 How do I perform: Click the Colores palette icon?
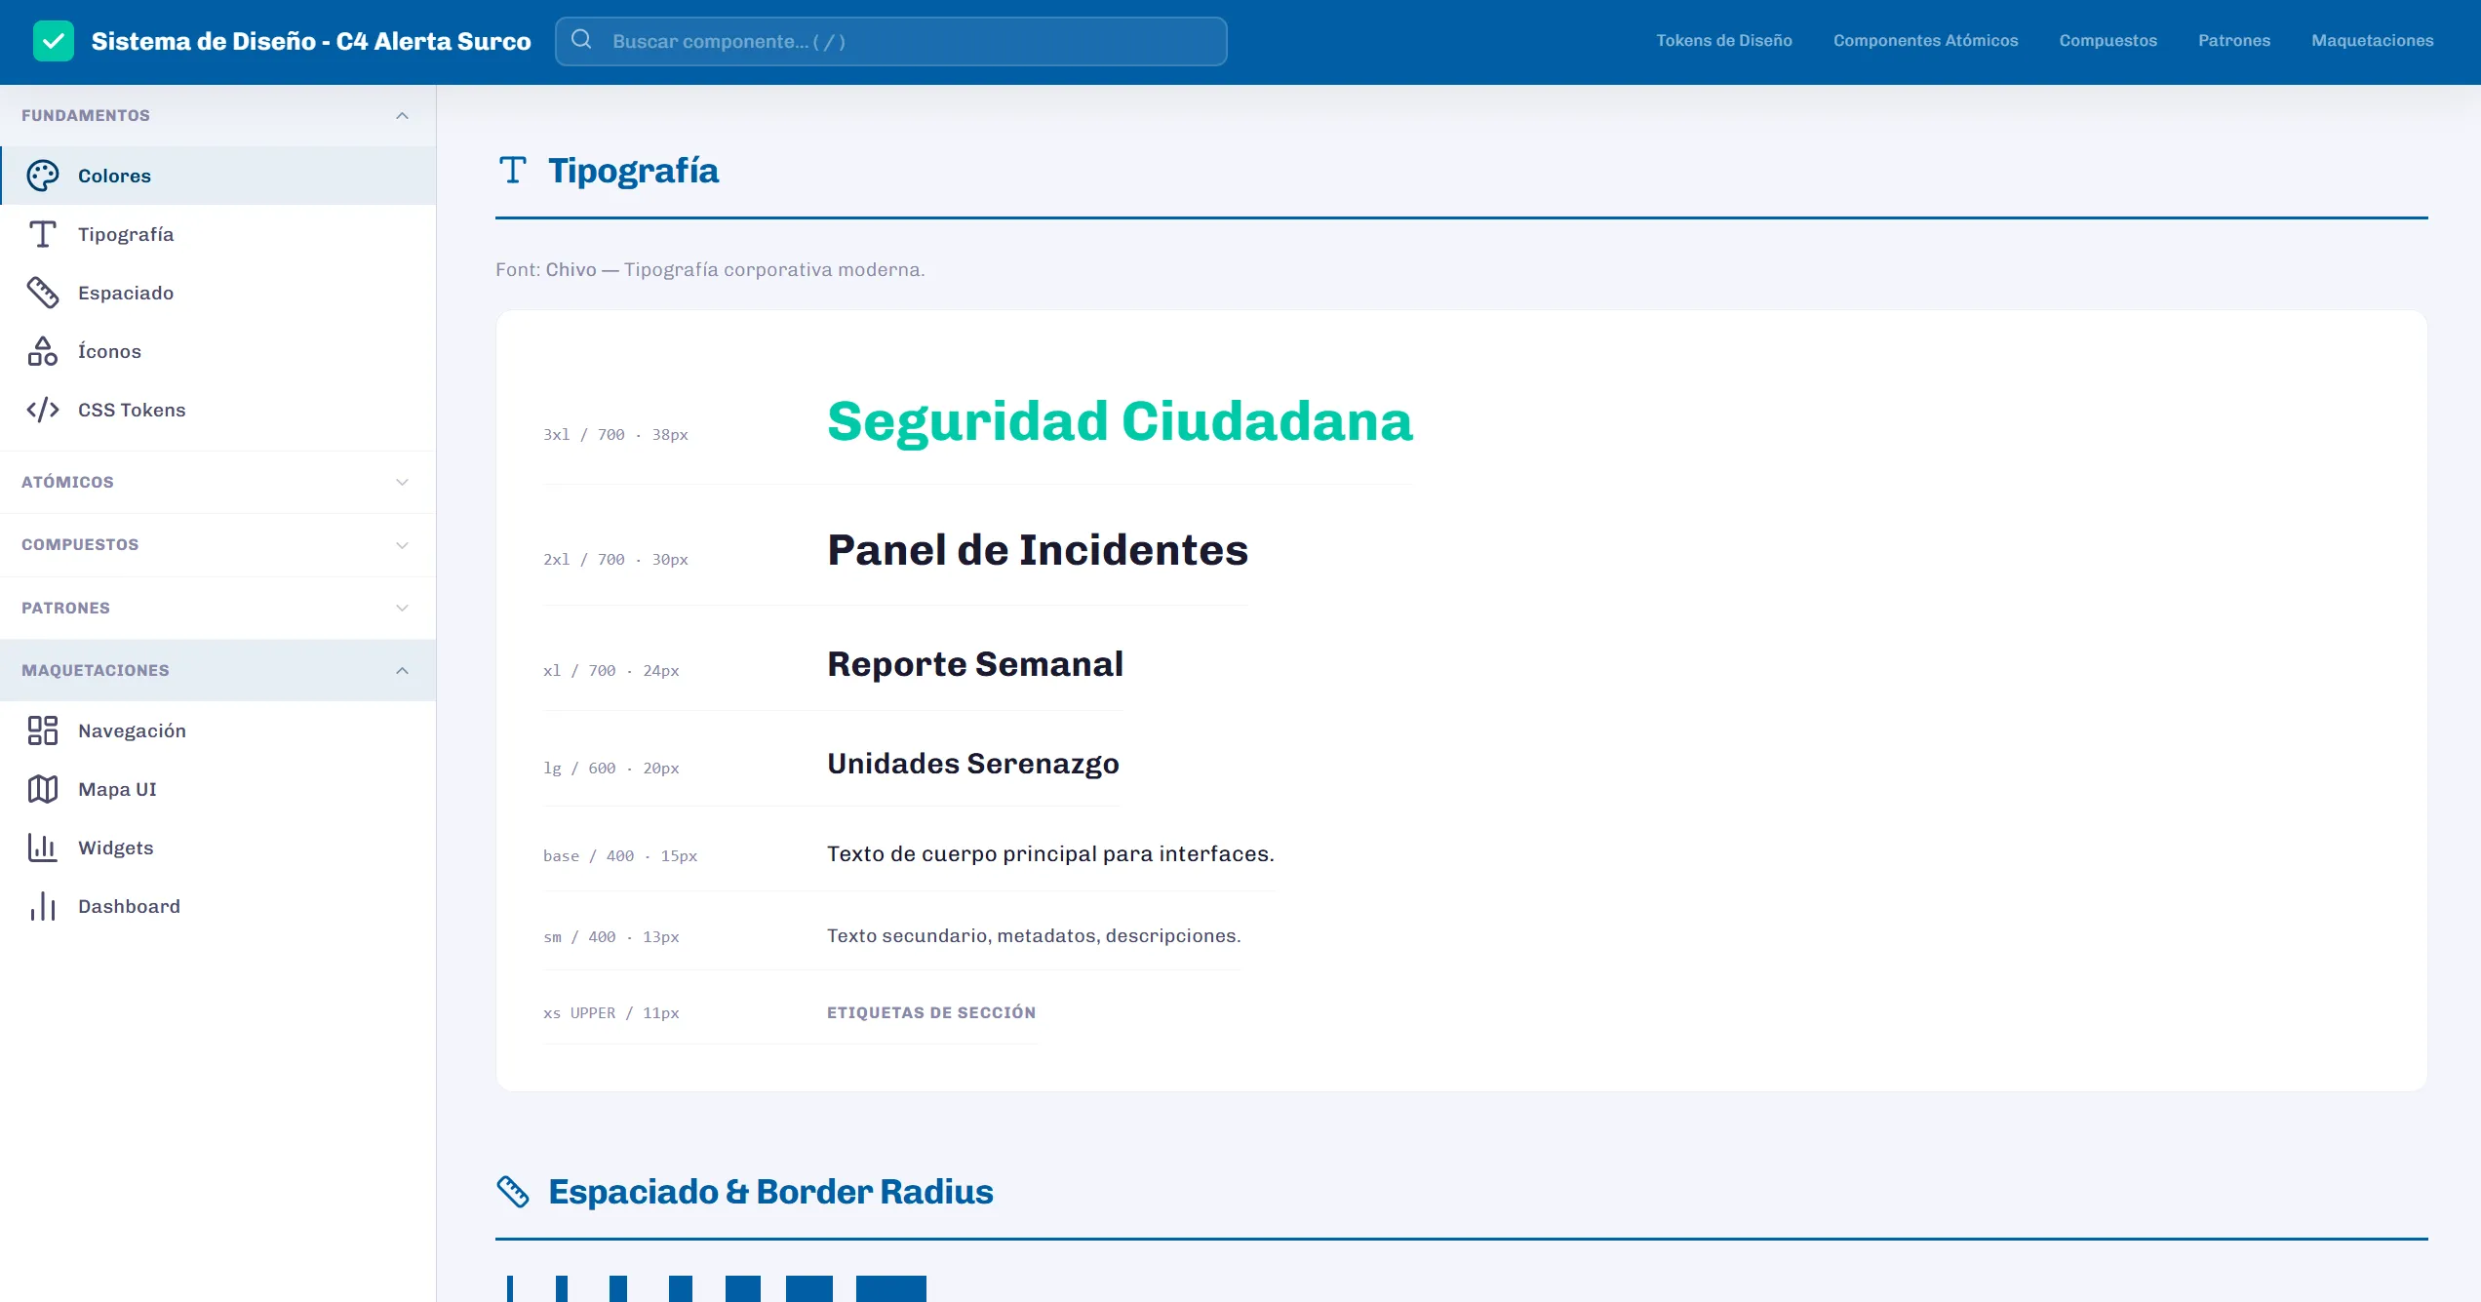(x=43, y=176)
